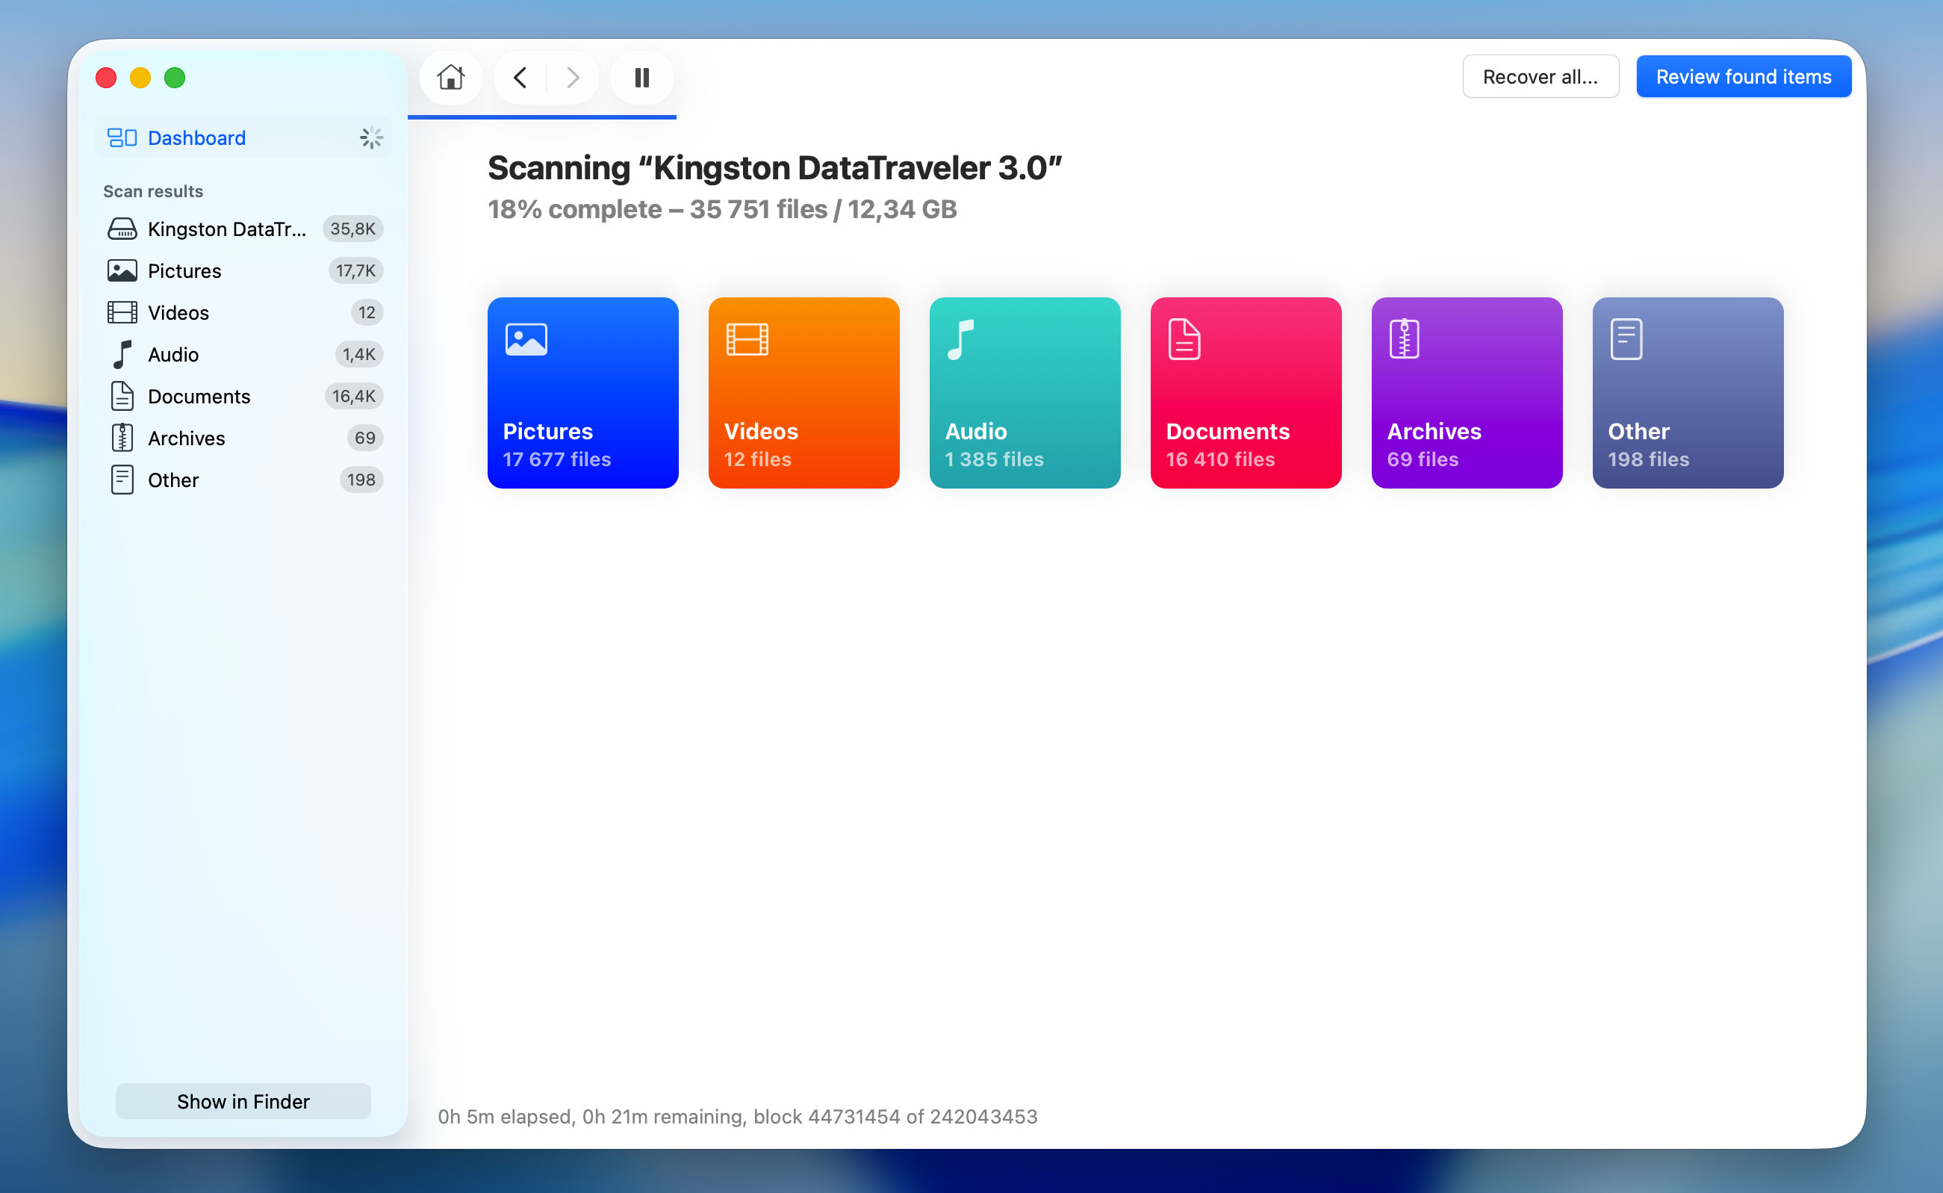Go forward with the right chevron

[573, 78]
